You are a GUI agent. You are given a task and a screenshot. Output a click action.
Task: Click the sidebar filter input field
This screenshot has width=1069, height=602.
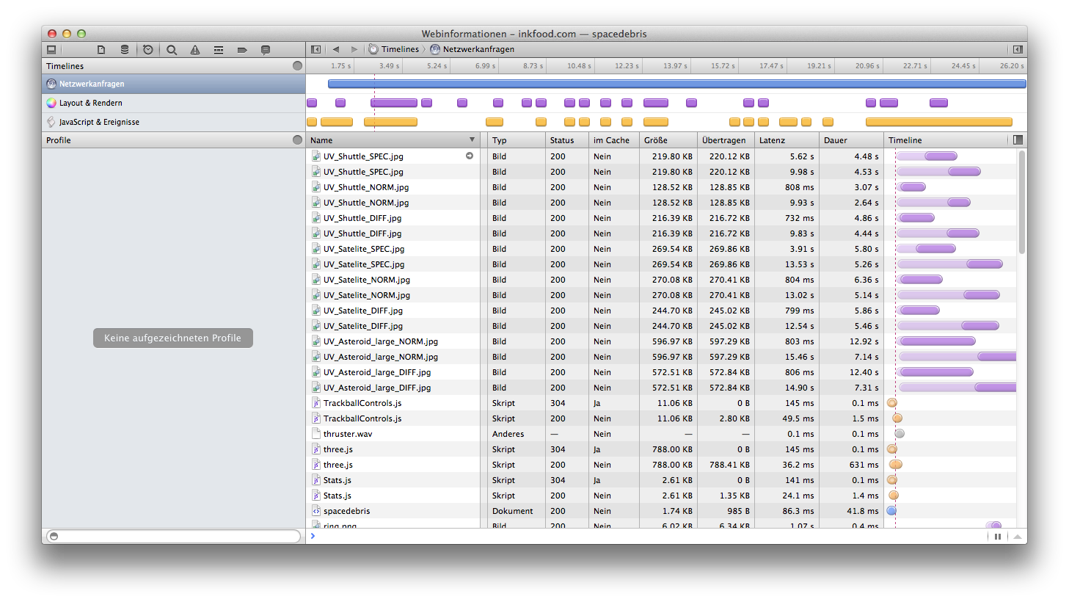click(x=173, y=536)
